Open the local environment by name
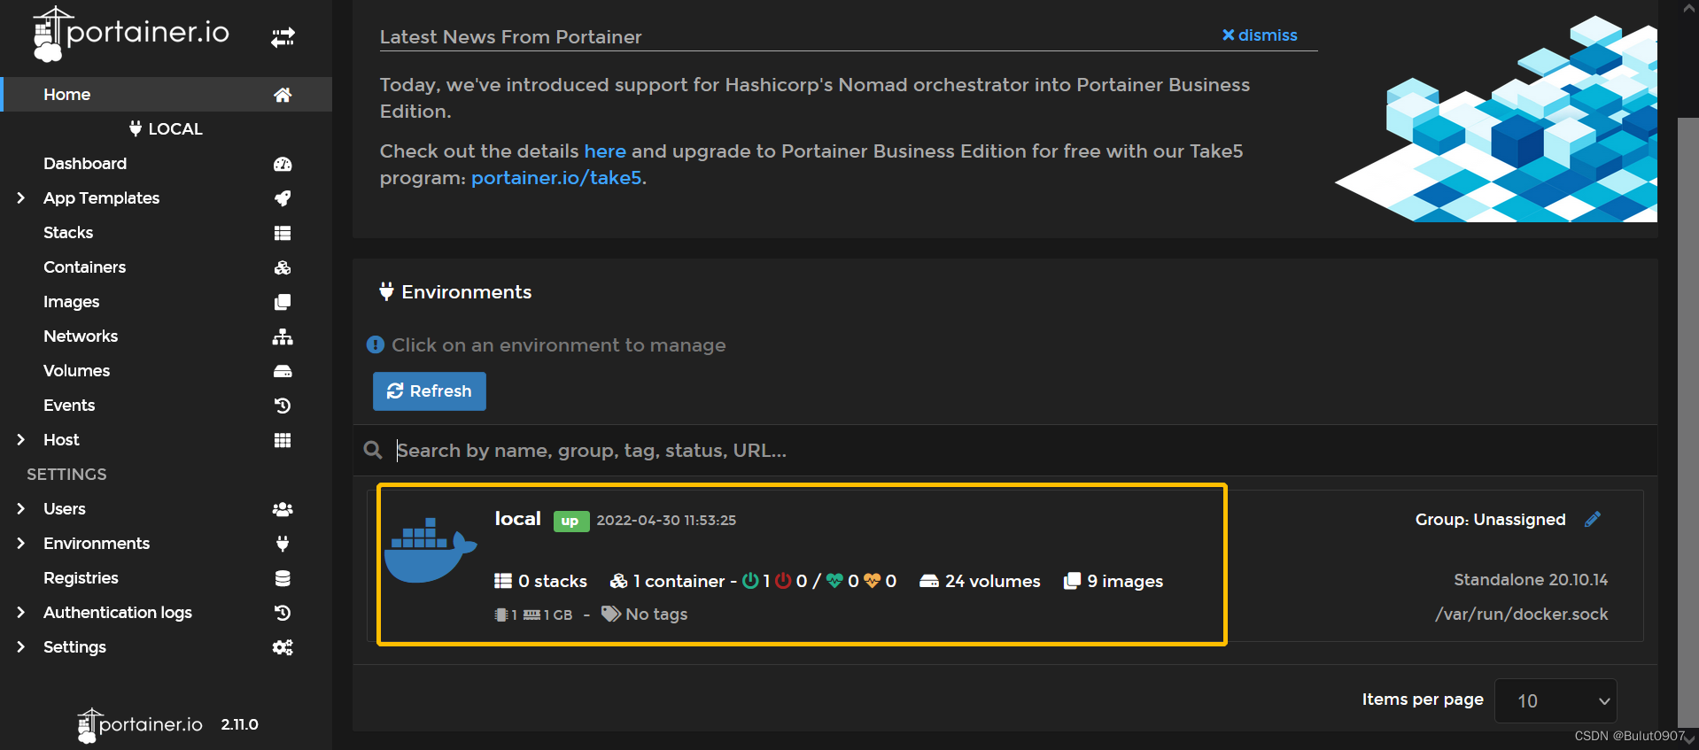Screen dimensions: 1699x750 point(517,518)
